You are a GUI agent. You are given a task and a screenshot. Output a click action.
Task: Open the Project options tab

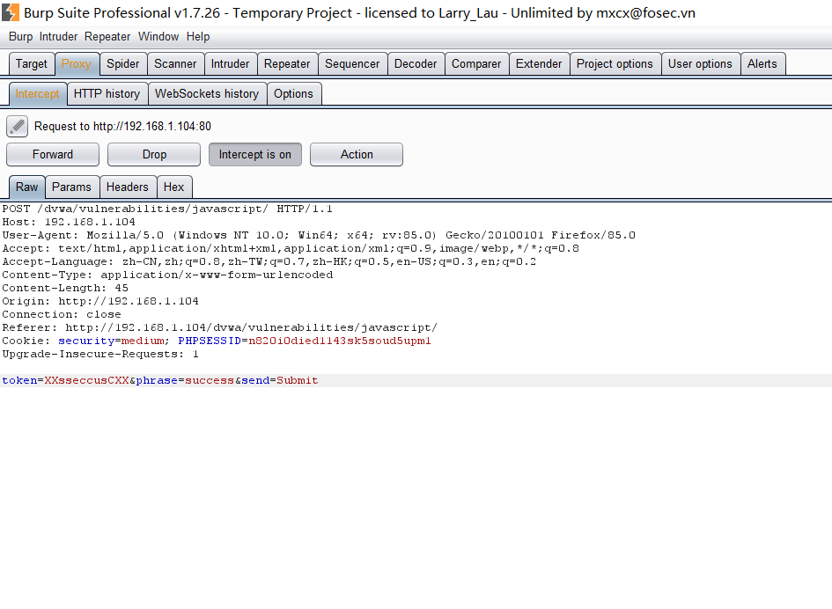pos(615,64)
